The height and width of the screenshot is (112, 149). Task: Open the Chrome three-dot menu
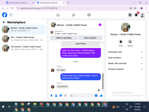[146, 8]
